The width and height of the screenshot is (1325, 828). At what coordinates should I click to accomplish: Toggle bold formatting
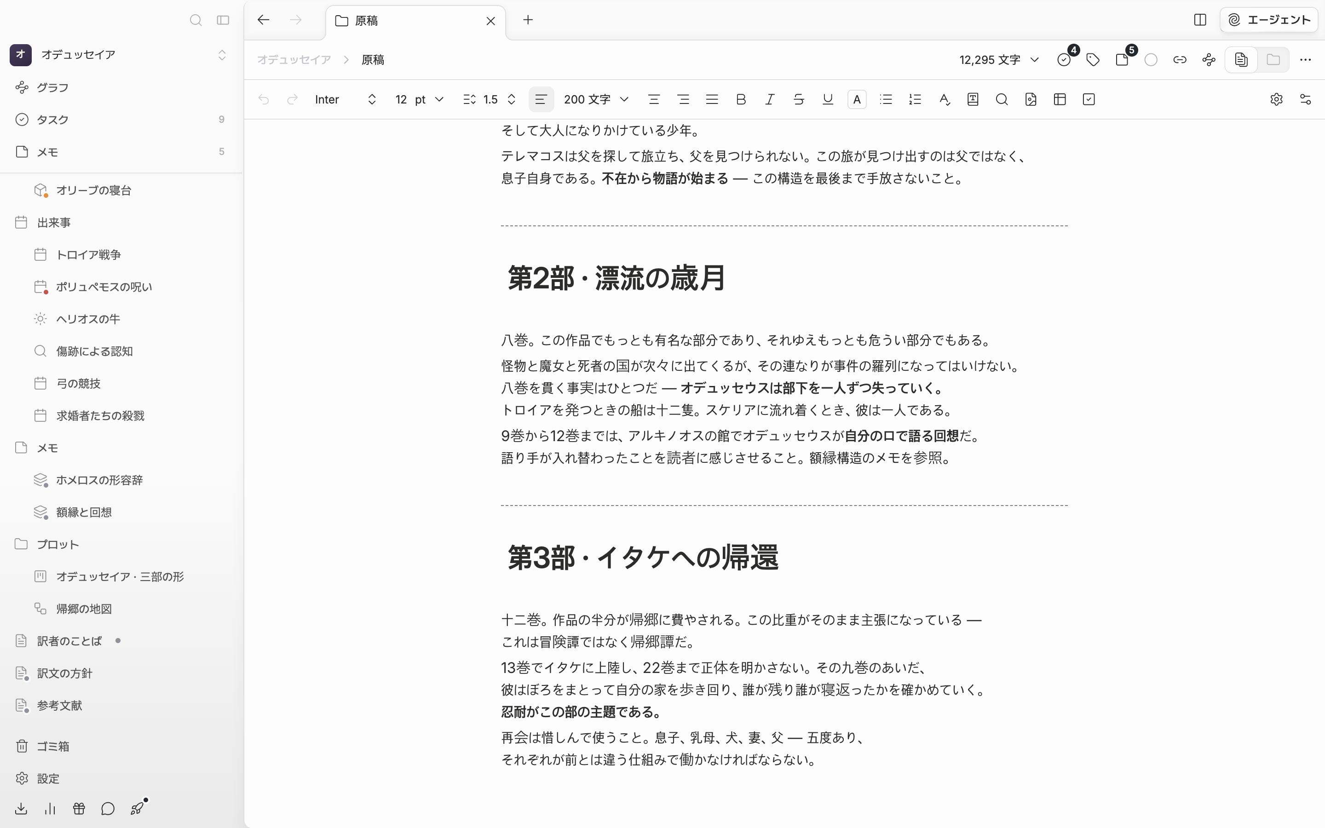741,99
